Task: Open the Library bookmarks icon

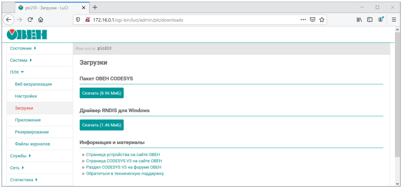Action: pyautogui.click(x=360, y=20)
